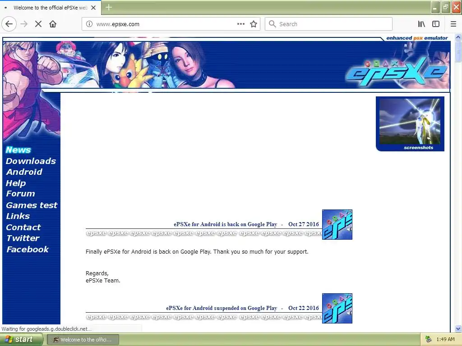This screenshot has height=346, width=462.
Task: Open the Help sidebar link
Action: (16, 183)
